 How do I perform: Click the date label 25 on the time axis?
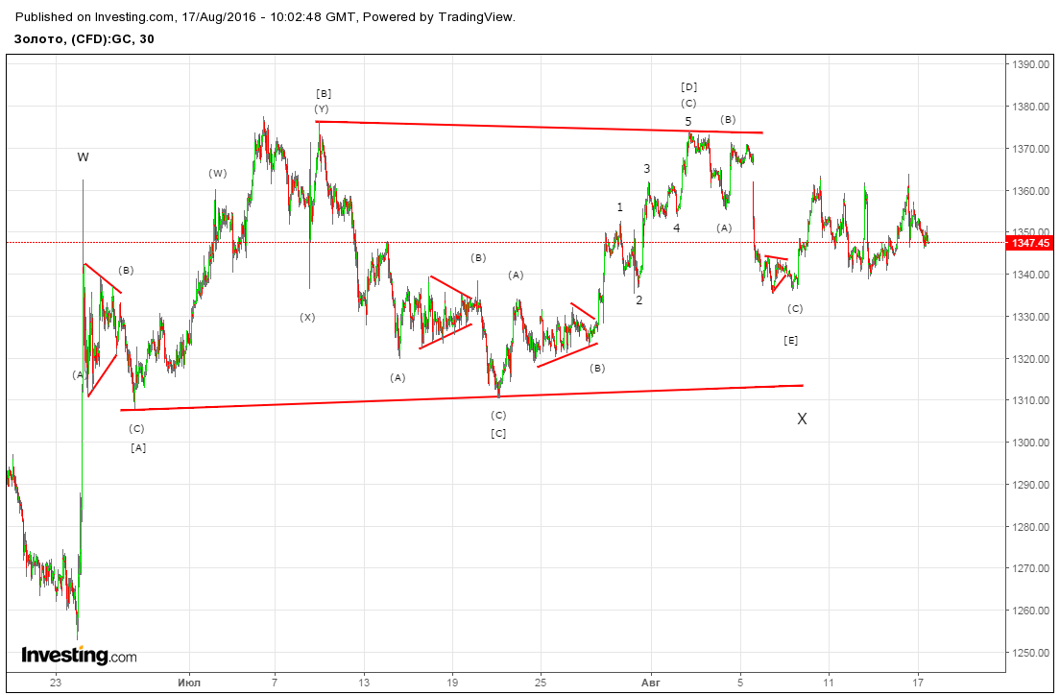click(x=541, y=683)
